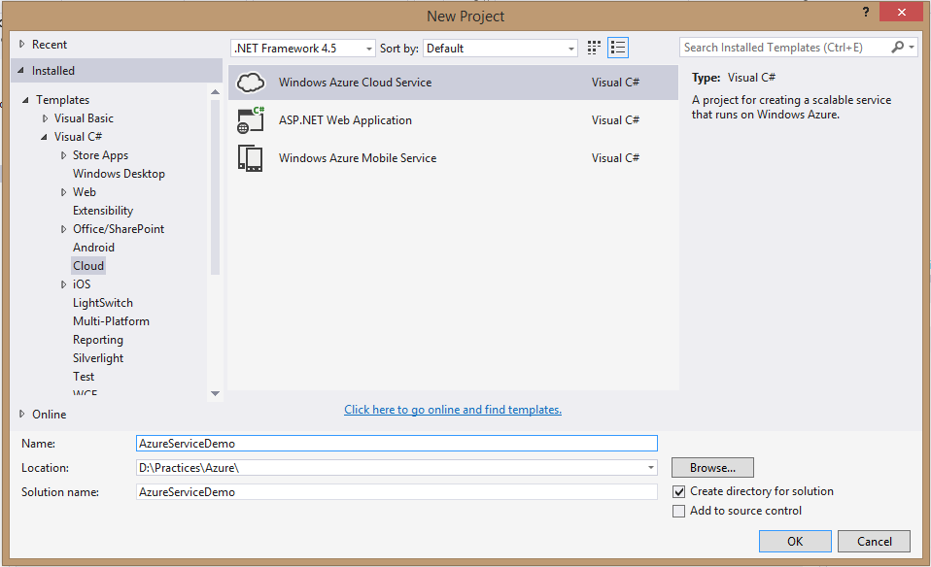
Task: Select Extensibility template category
Action: click(x=103, y=211)
